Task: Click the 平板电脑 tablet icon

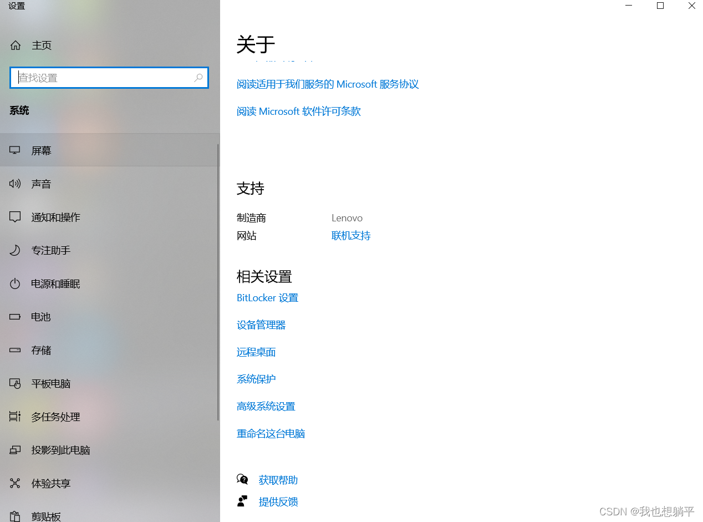Action: click(x=15, y=383)
